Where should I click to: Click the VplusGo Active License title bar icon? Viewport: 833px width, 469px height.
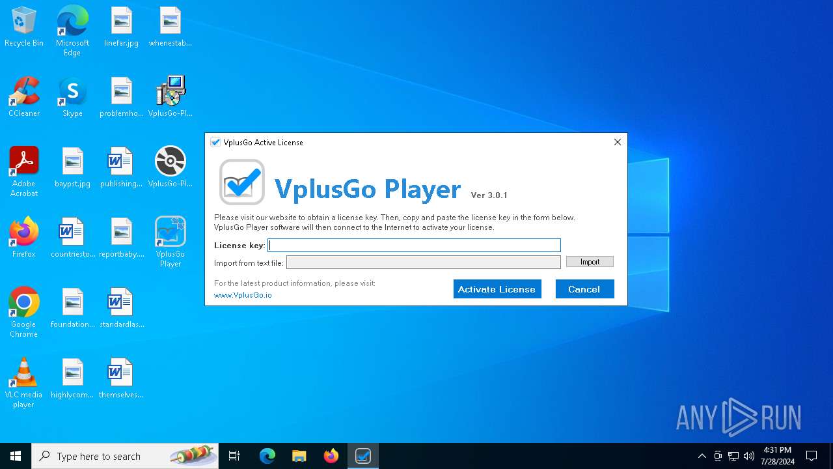(215, 142)
